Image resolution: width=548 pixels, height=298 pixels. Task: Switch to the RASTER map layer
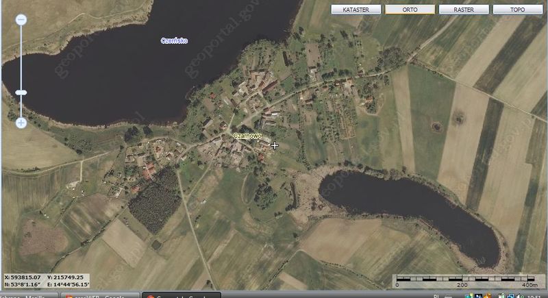coord(464,10)
